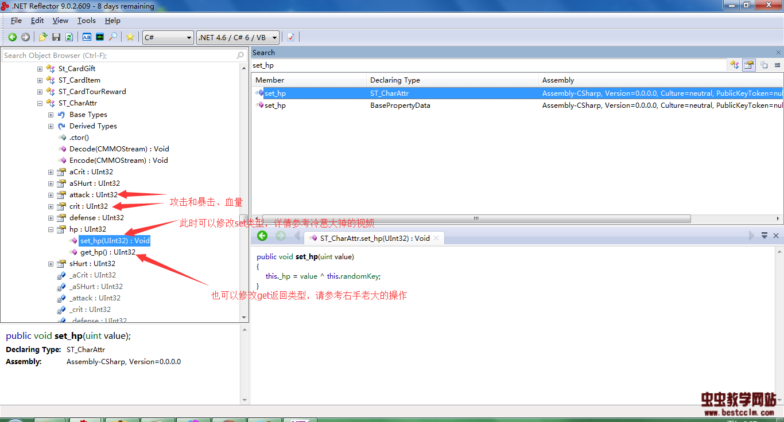Select crit : UInt32 property
Image resolution: width=784 pixels, height=422 pixels.
[88, 206]
